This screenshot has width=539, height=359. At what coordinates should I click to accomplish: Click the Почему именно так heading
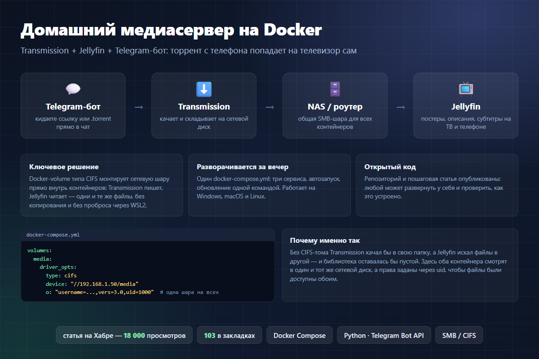[x=325, y=241]
